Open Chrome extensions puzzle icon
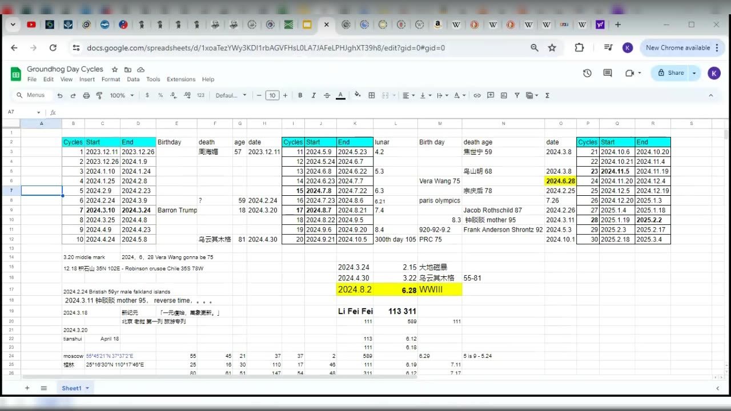The image size is (731, 411). (x=579, y=48)
